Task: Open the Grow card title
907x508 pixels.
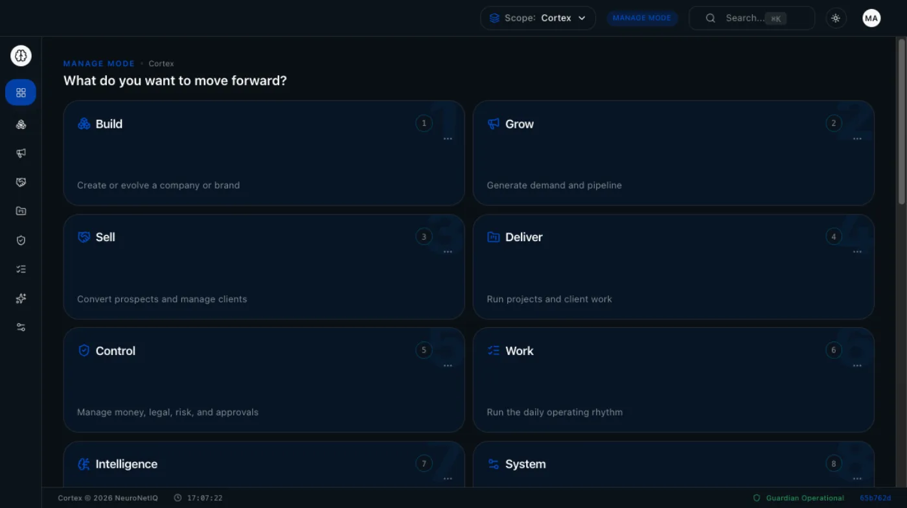Action: tap(520, 124)
